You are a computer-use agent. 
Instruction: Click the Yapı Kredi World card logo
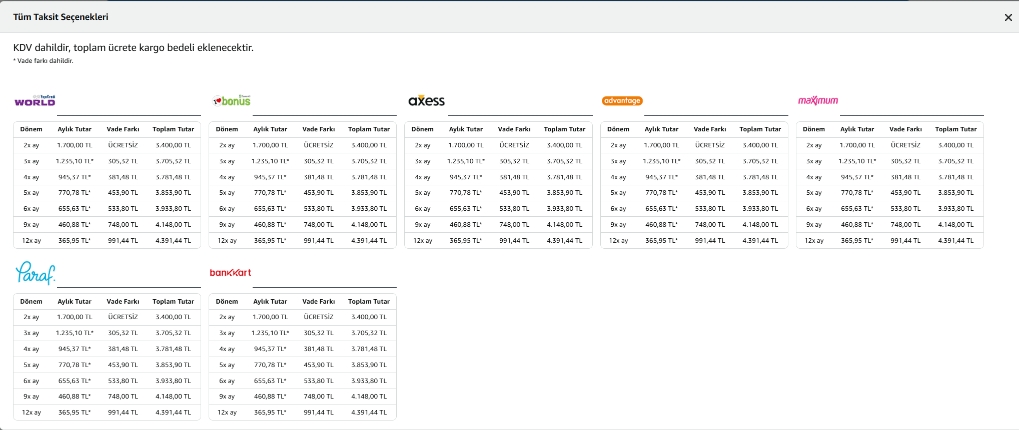(x=35, y=100)
